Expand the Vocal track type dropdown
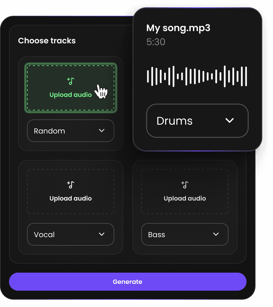The width and height of the screenshot is (273, 307). (x=71, y=234)
